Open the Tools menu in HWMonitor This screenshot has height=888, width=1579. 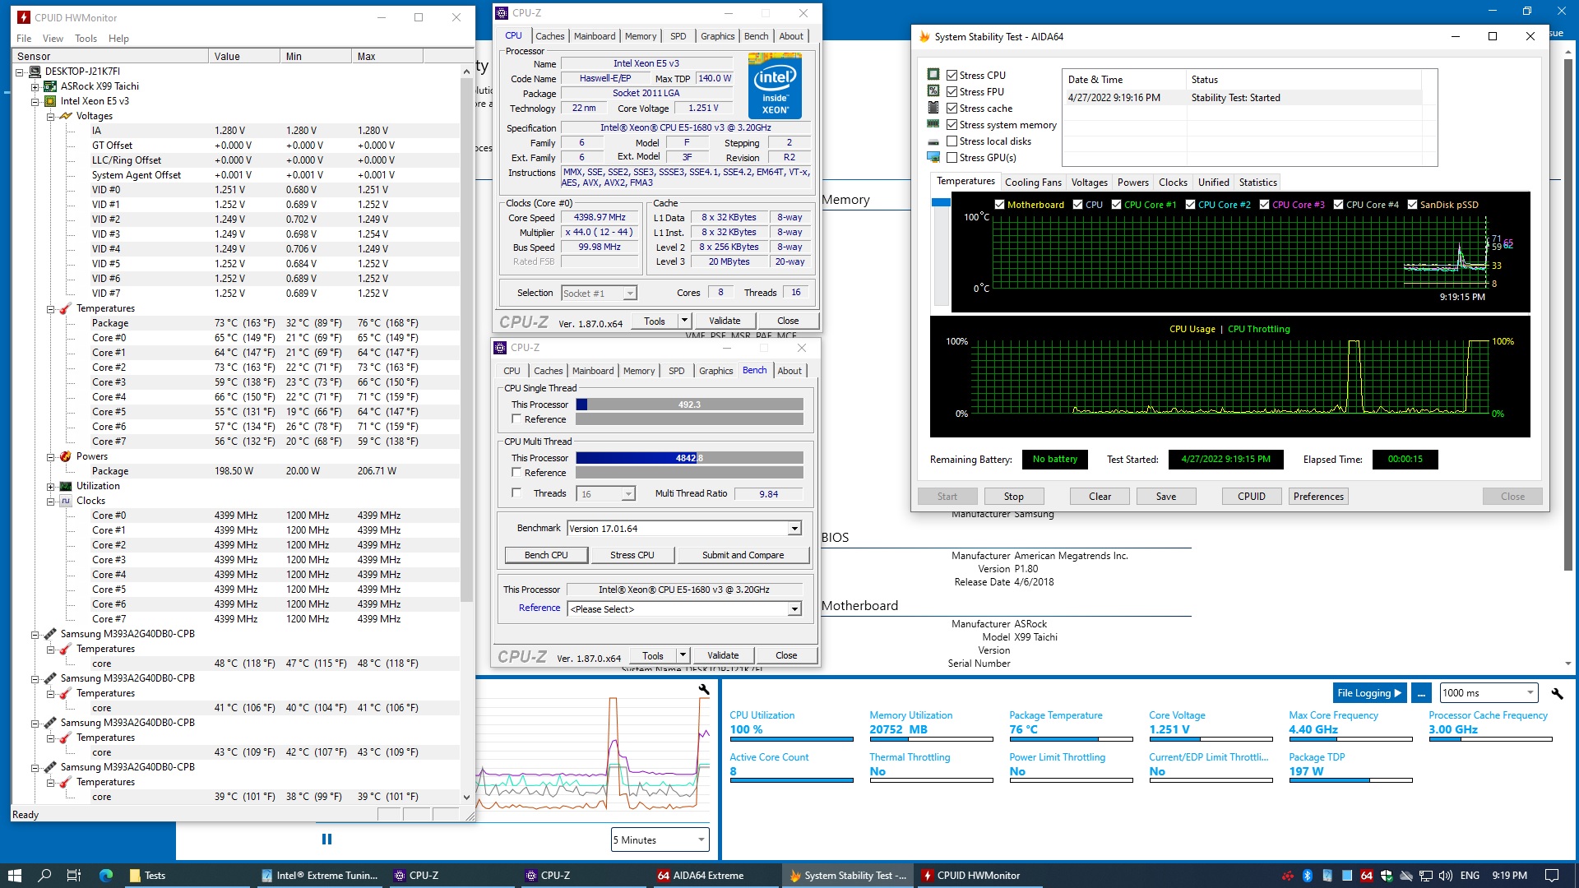pos(86,39)
